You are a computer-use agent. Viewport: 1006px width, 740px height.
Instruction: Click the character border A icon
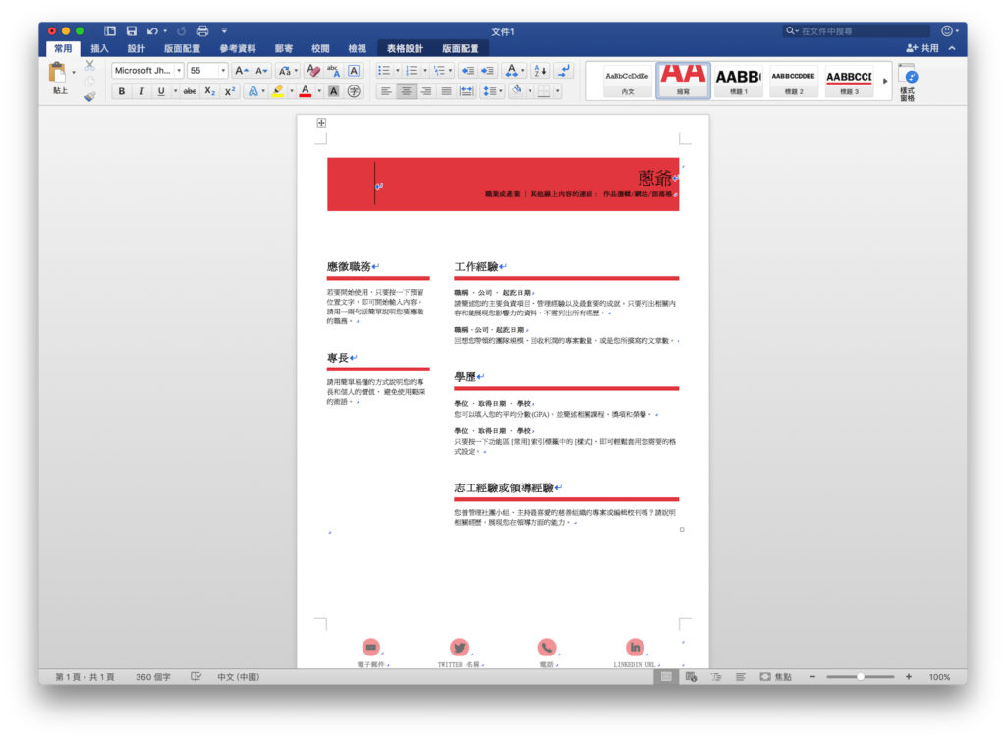tap(354, 71)
